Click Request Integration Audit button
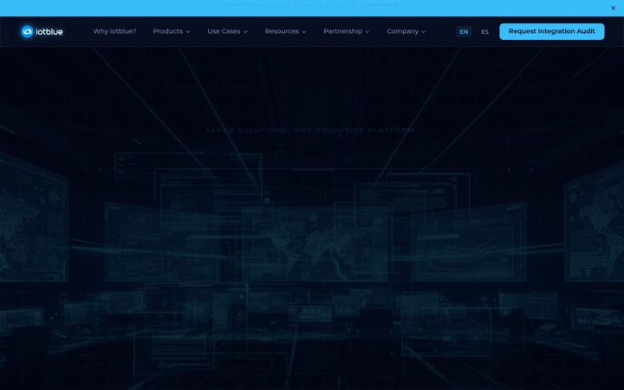The height and width of the screenshot is (390, 624). point(551,31)
